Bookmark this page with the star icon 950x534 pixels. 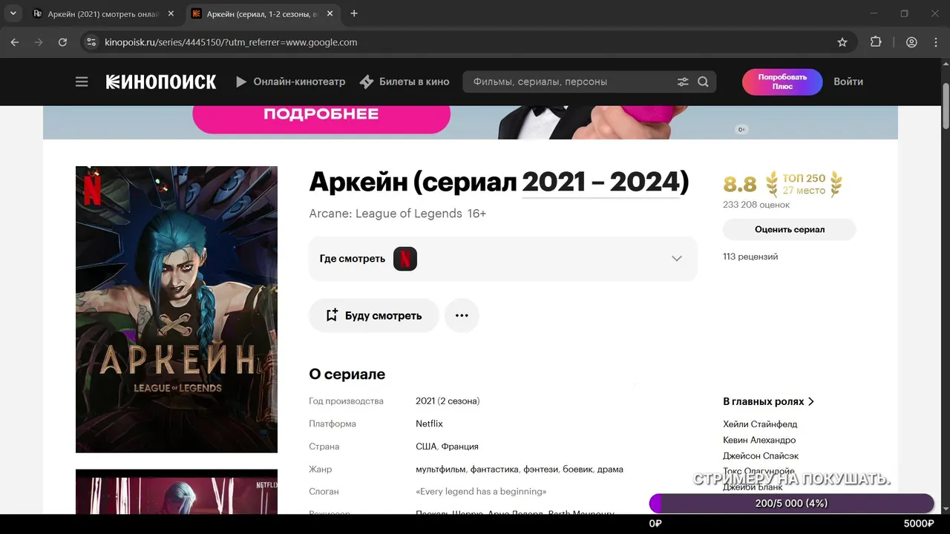coord(842,42)
